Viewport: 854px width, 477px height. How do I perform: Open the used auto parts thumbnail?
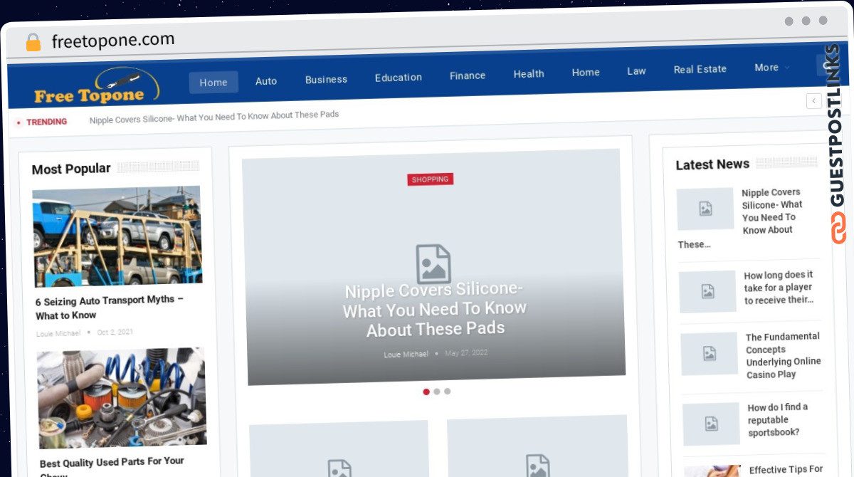pos(122,397)
